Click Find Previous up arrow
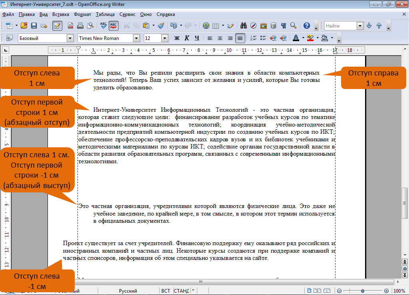The width and height of the screenshot is (409, 295). [379, 26]
